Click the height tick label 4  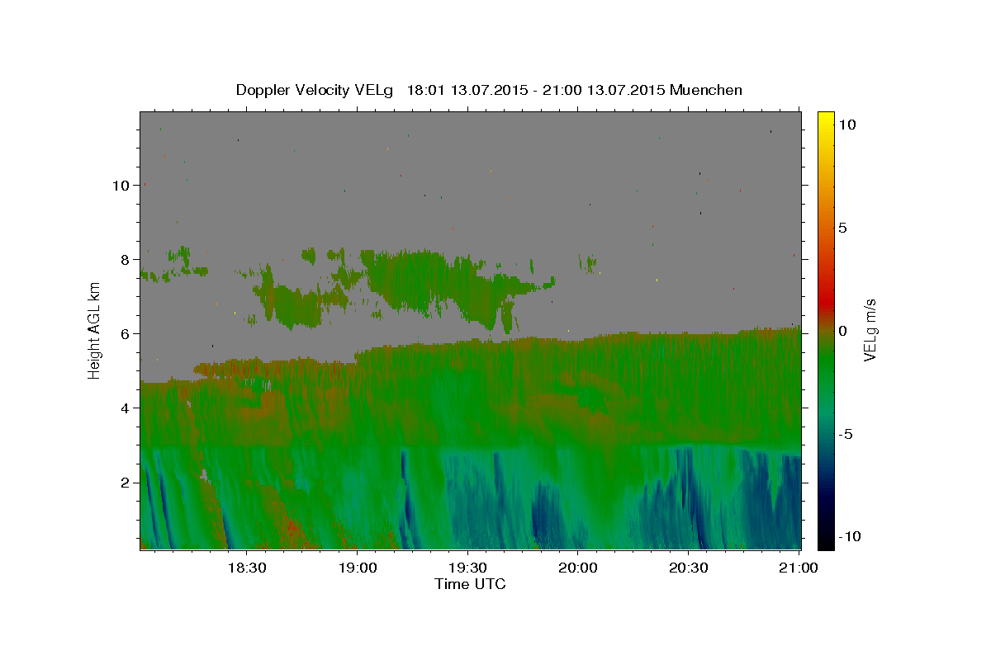[x=126, y=408]
